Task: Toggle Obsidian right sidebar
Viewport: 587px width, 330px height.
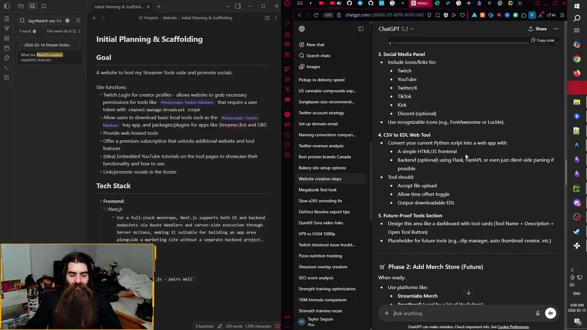Action: [x=238, y=6]
